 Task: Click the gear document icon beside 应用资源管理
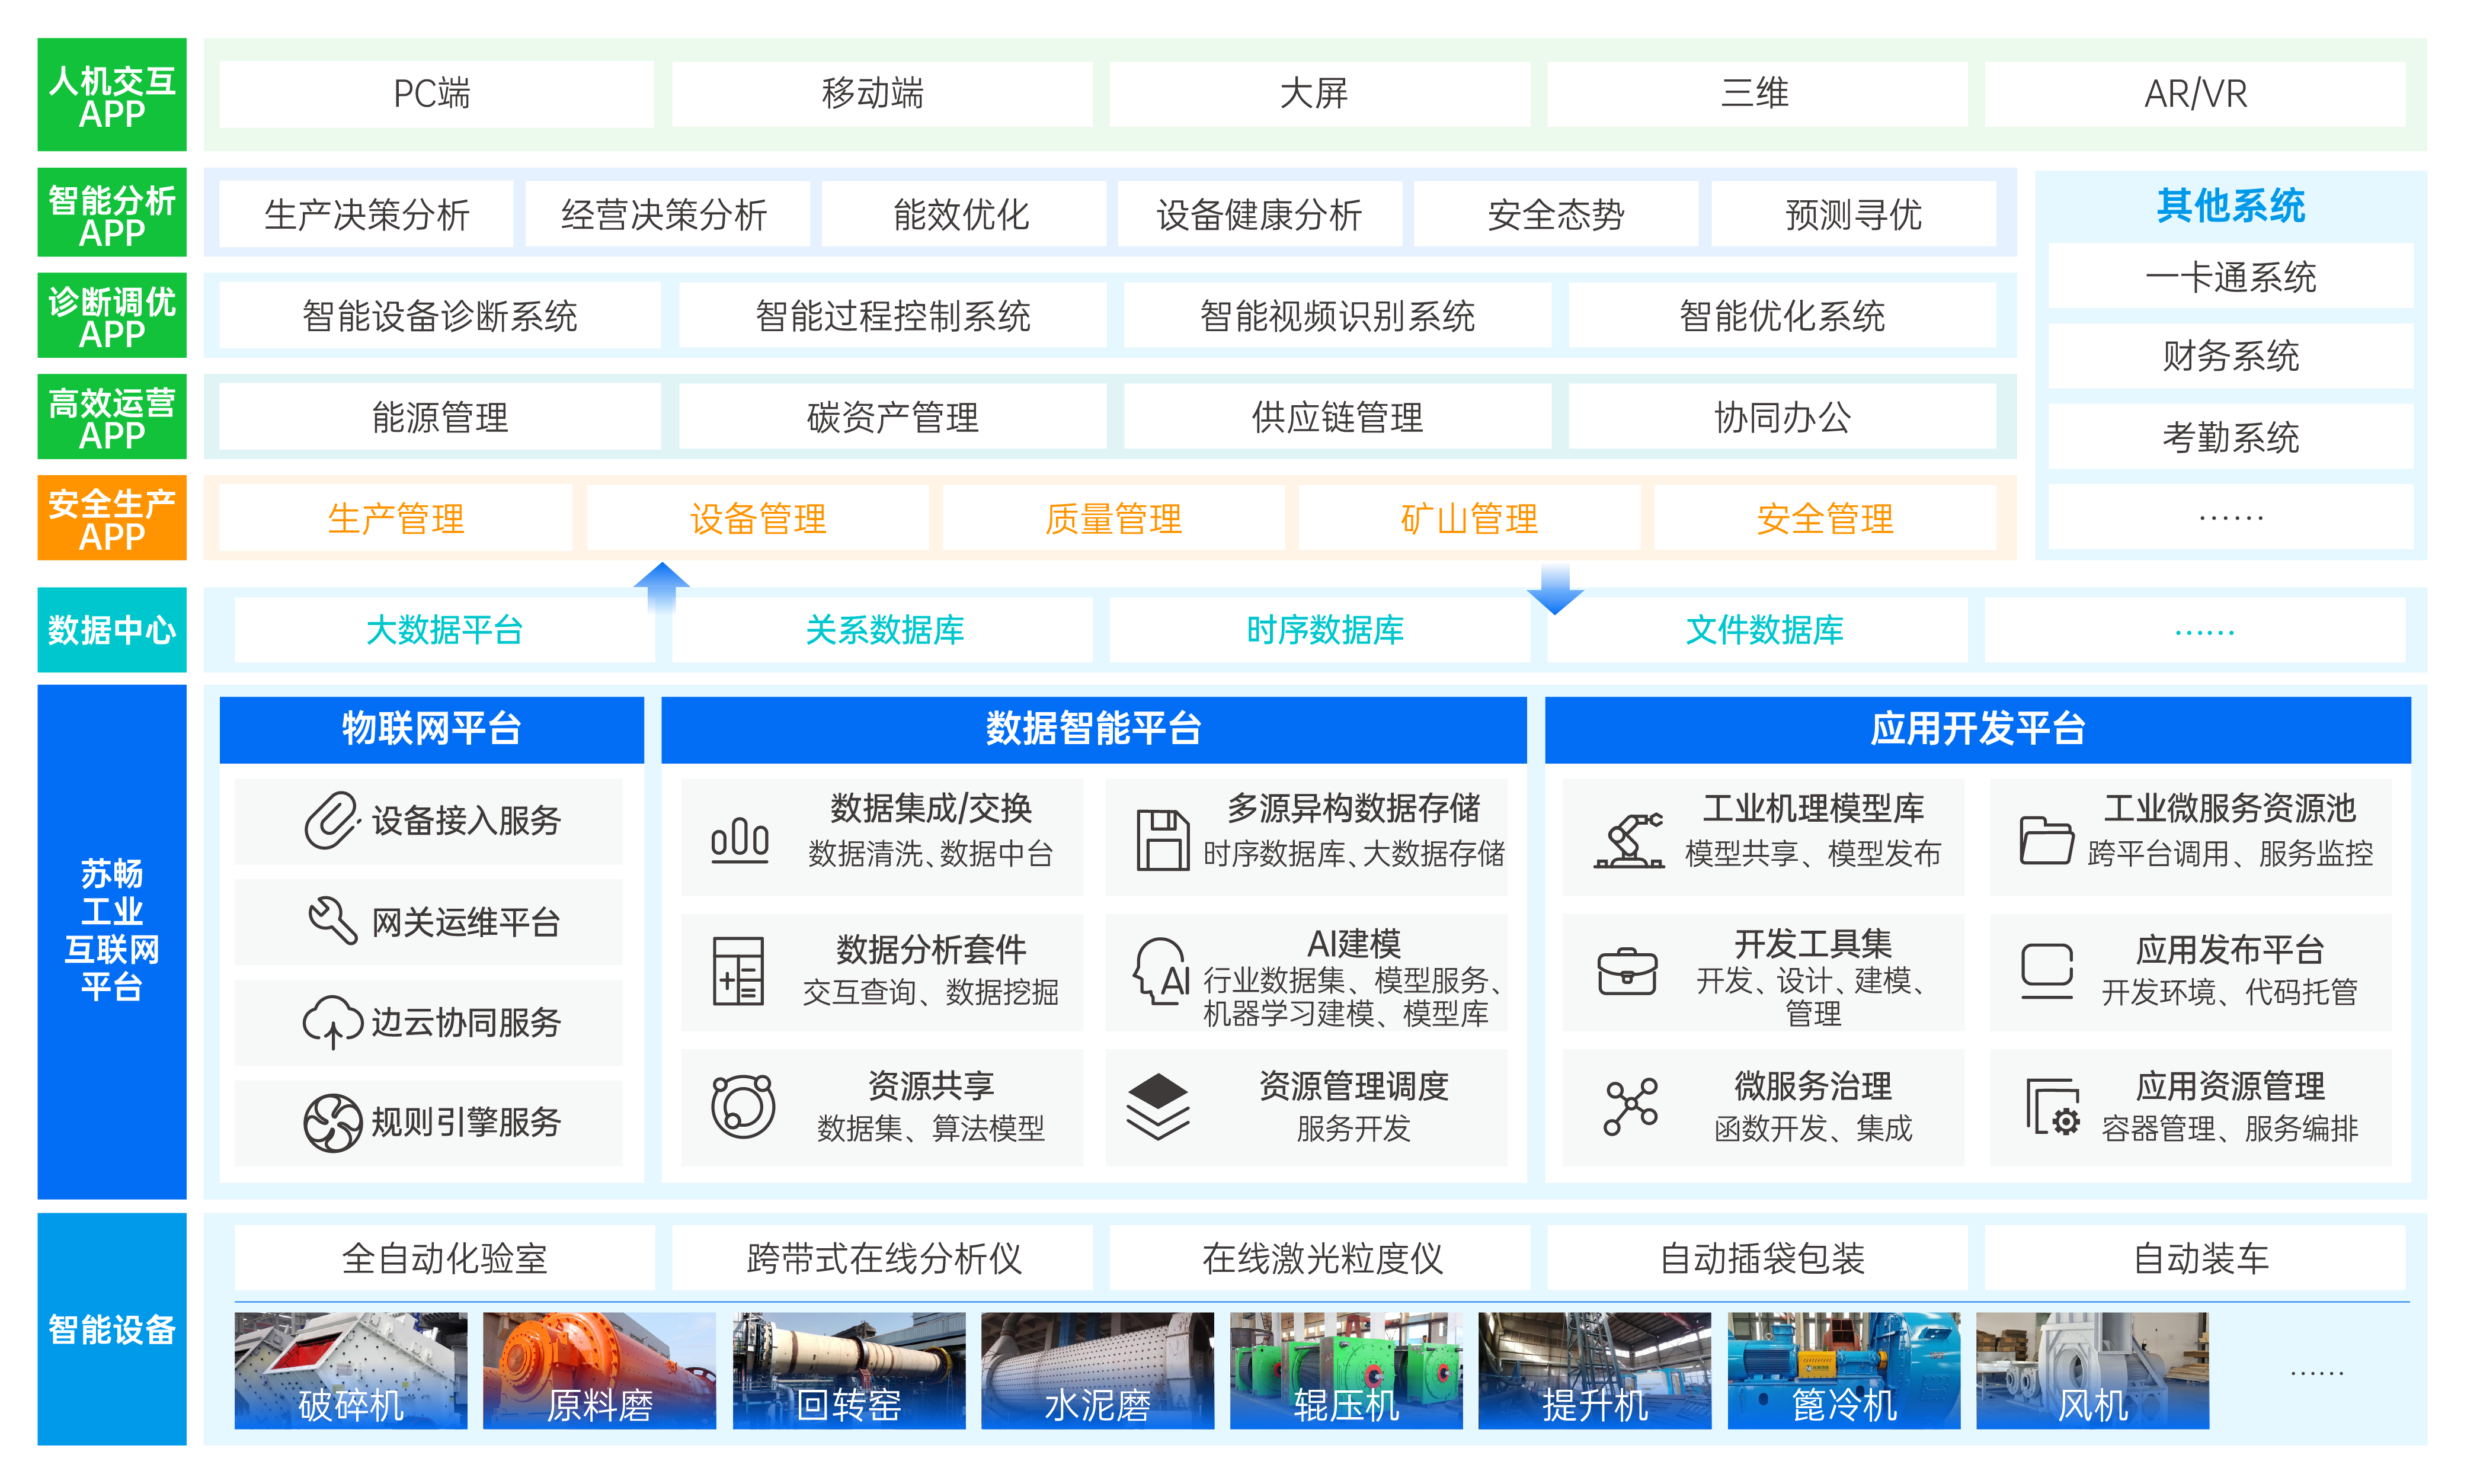coord(2053,1106)
